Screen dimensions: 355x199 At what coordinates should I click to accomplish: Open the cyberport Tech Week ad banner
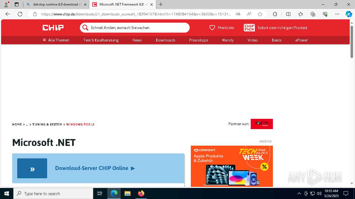tap(232, 166)
